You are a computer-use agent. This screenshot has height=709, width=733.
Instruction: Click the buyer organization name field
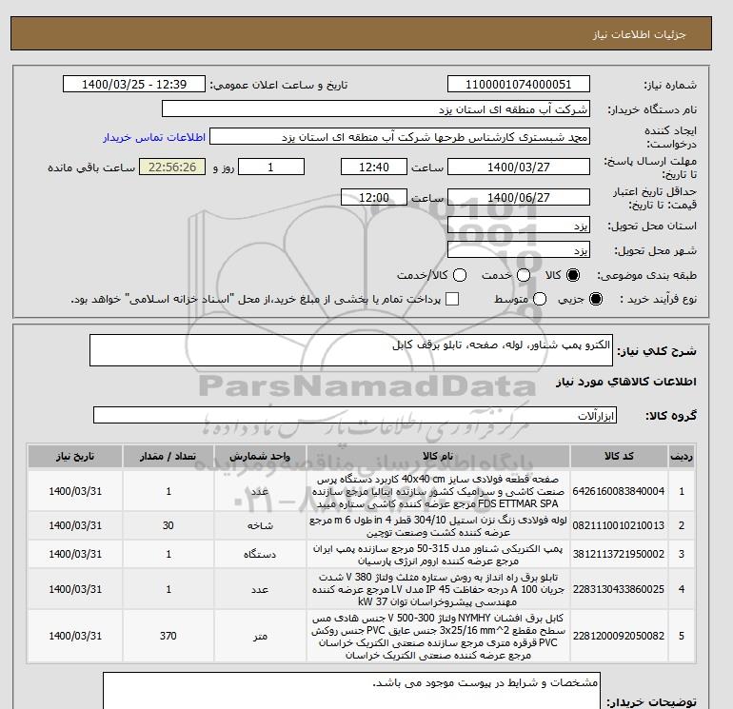pos(376,109)
